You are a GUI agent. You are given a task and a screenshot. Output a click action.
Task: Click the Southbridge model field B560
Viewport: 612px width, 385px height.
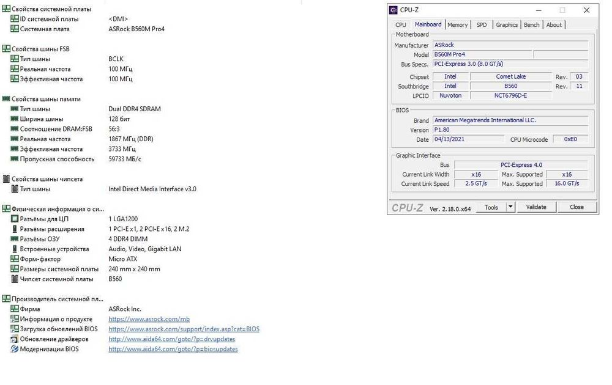point(510,86)
